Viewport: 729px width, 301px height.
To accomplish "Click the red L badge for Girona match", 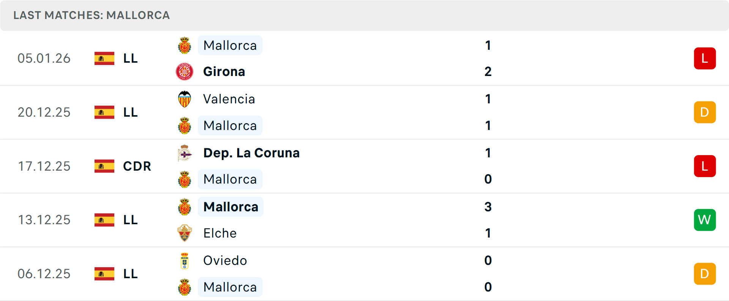I will [705, 59].
